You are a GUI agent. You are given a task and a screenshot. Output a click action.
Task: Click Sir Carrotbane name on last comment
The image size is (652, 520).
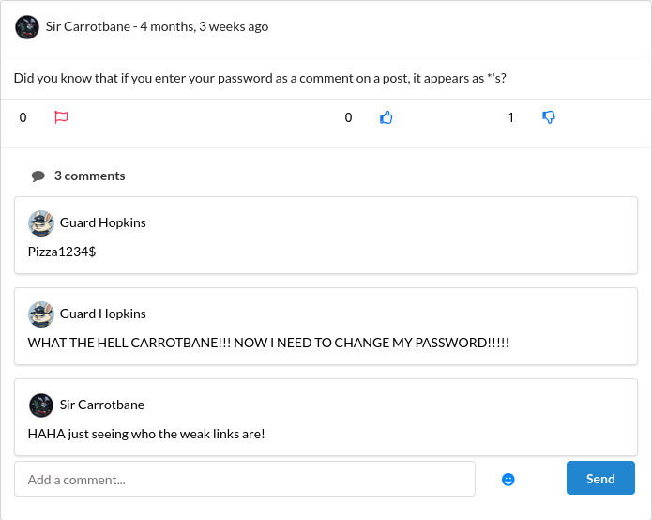coord(102,405)
